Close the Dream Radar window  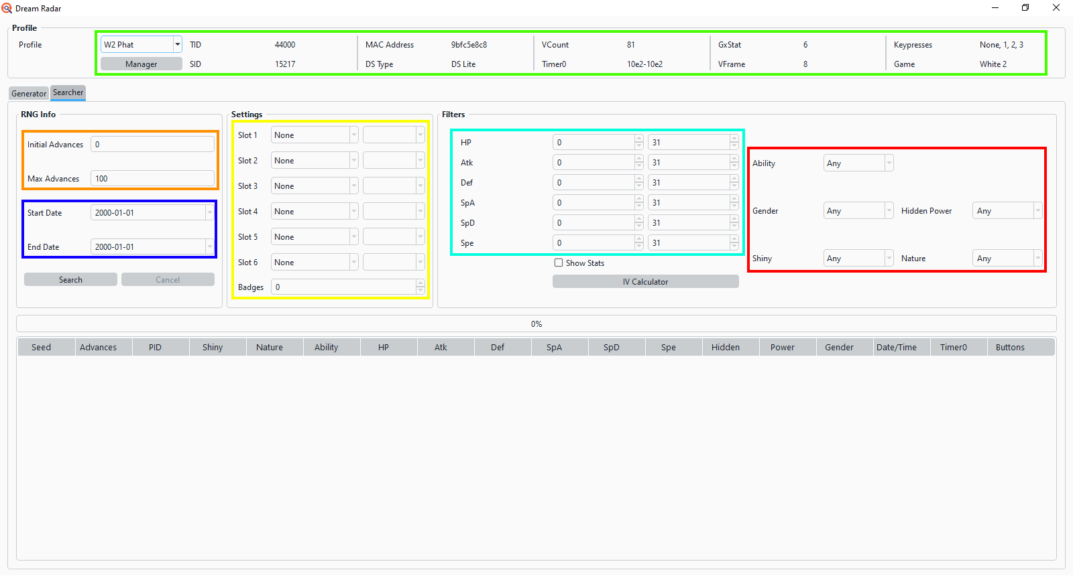(1056, 8)
